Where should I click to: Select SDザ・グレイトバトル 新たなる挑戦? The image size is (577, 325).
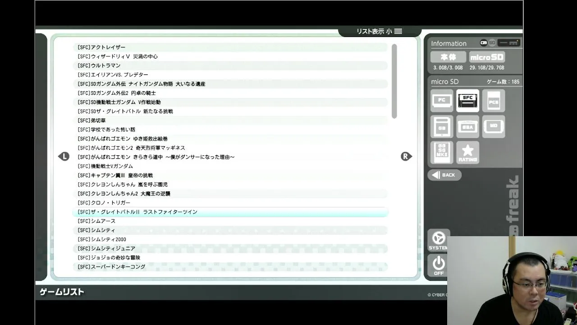coord(230,111)
